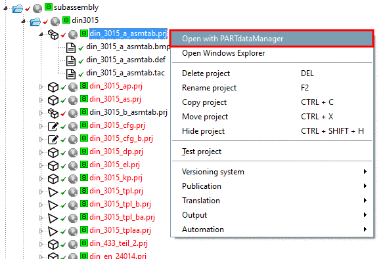Select the din3015 folder entry

coord(85,20)
